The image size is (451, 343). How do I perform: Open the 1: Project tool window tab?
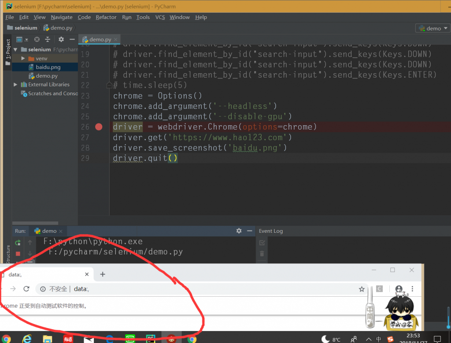click(x=8, y=52)
